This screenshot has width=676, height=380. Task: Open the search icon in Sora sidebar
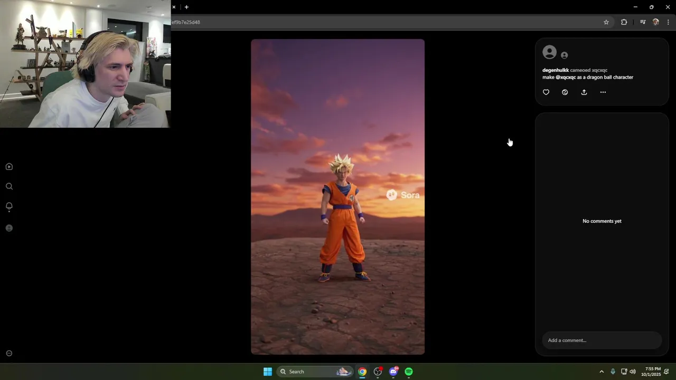pyautogui.click(x=9, y=186)
